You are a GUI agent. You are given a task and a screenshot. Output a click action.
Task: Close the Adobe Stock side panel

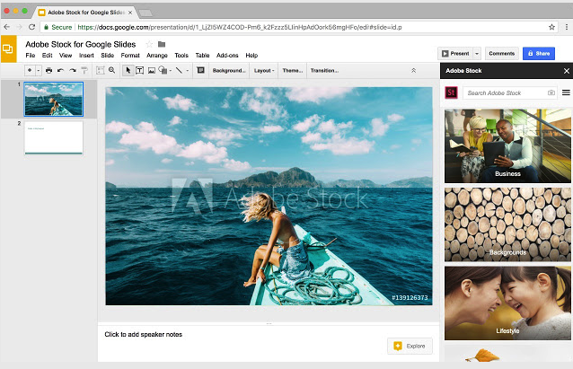click(567, 71)
